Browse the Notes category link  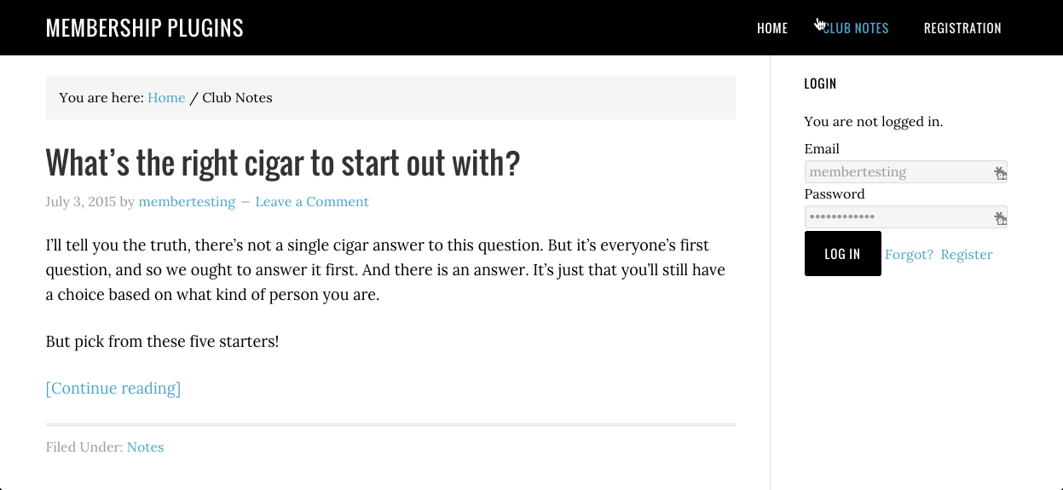(145, 447)
